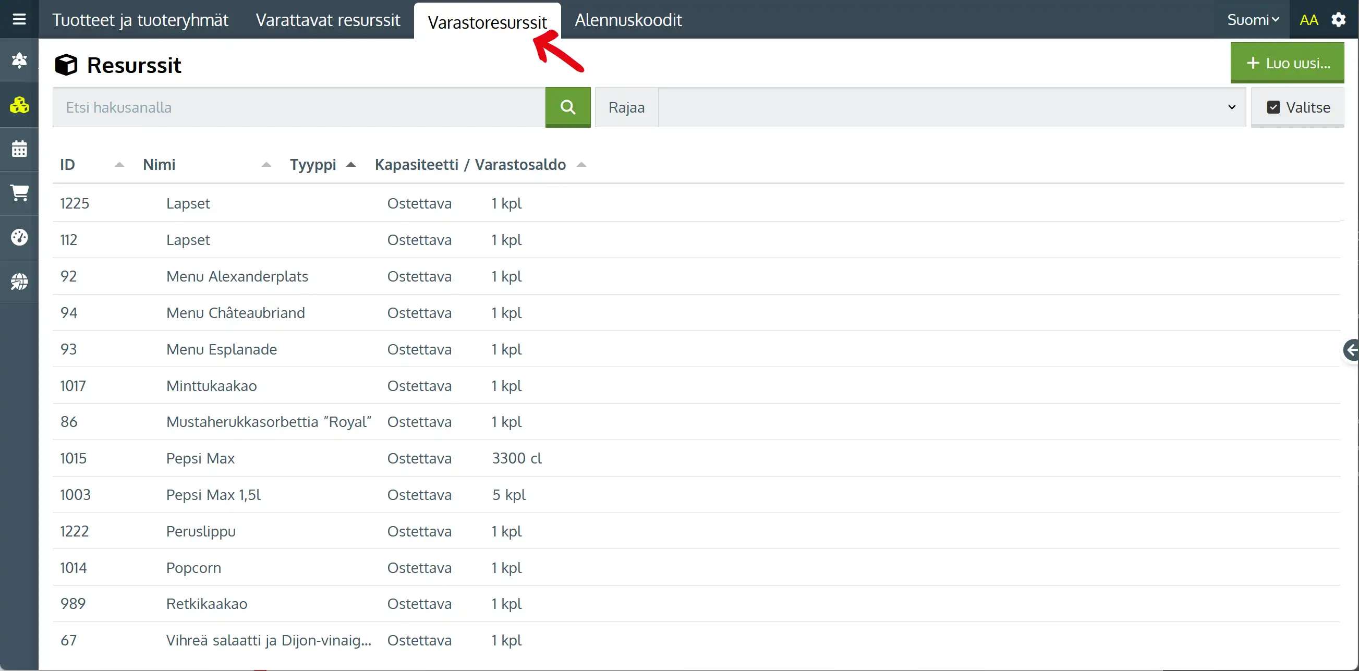Open the Alennuskoodit tab
The image size is (1359, 671).
click(x=628, y=19)
